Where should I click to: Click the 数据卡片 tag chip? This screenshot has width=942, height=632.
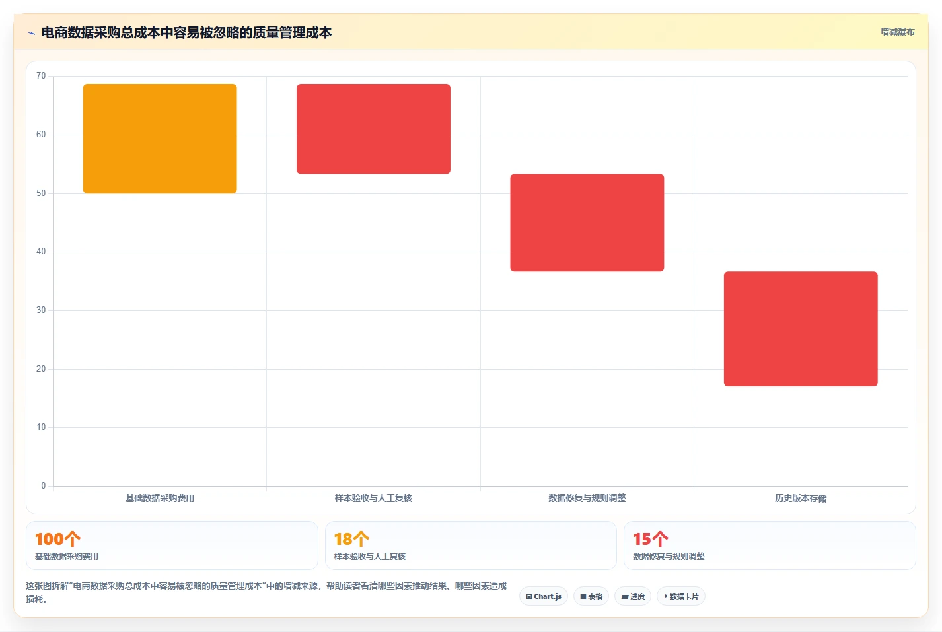681,596
